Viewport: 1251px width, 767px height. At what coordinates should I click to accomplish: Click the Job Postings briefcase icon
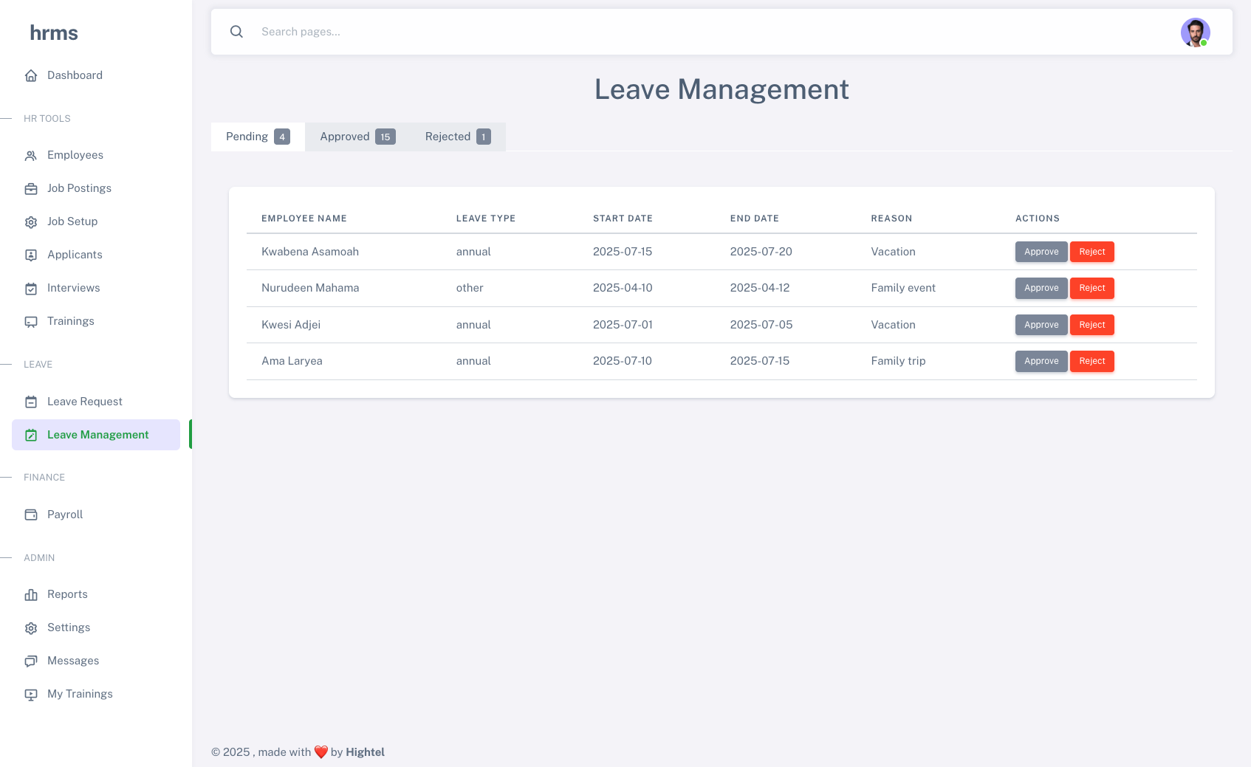click(x=31, y=189)
